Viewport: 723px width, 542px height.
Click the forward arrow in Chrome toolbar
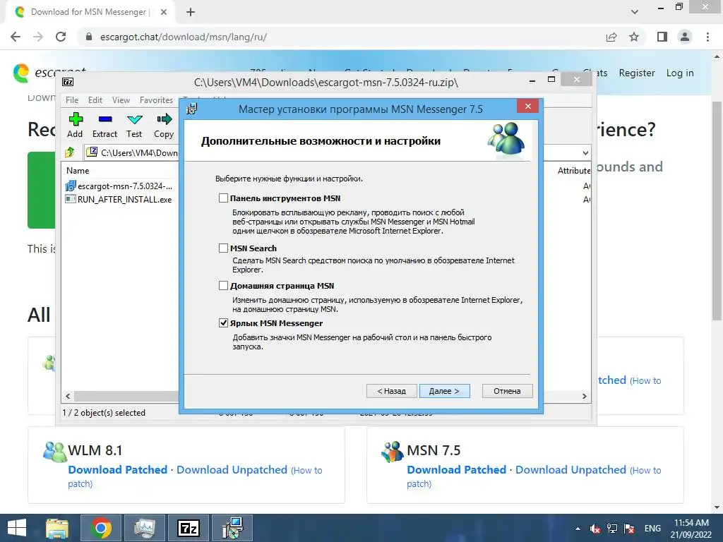(x=38, y=37)
